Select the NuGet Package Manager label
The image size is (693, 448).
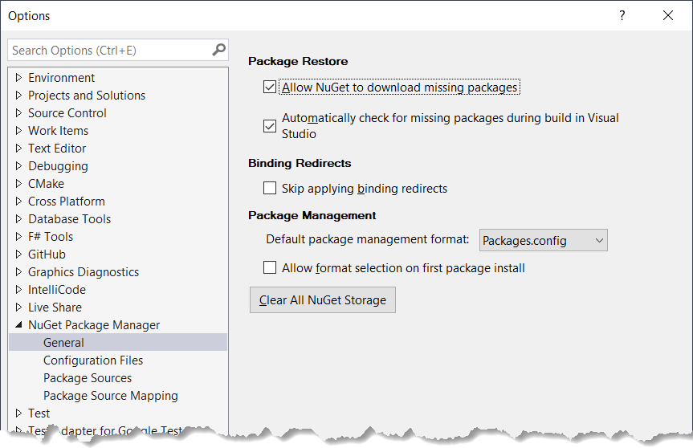click(x=94, y=325)
